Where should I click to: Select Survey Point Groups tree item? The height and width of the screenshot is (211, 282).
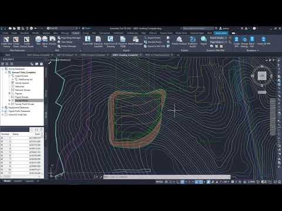pos(25,104)
